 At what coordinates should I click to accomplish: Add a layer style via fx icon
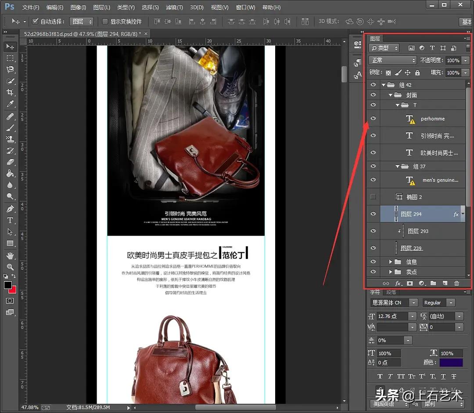coord(398,283)
